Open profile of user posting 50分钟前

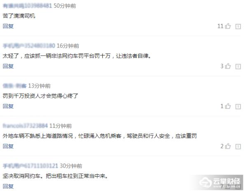point(27,6)
